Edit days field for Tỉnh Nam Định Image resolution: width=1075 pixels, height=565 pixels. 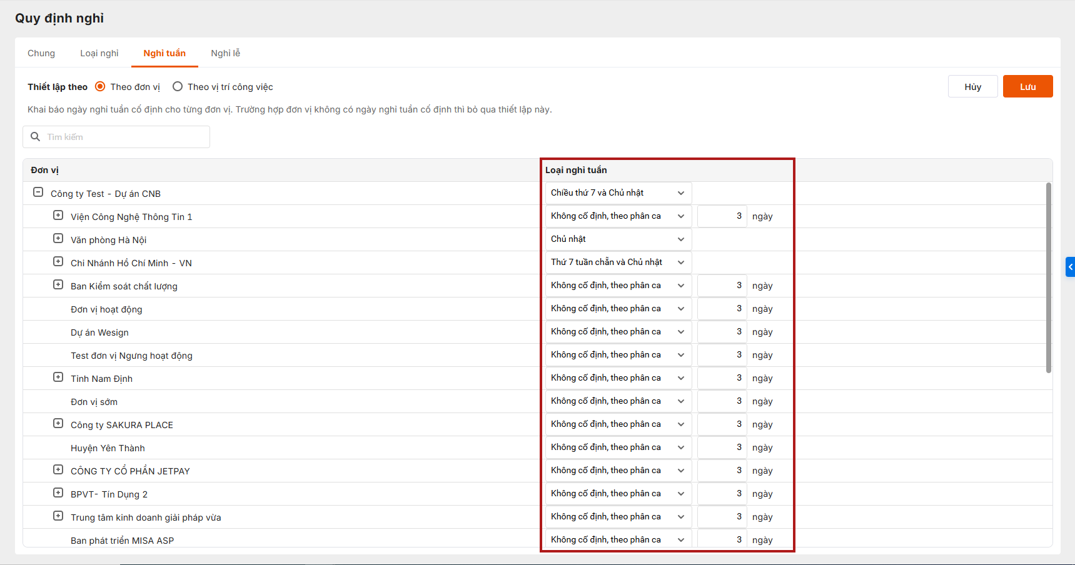(x=722, y=378)
